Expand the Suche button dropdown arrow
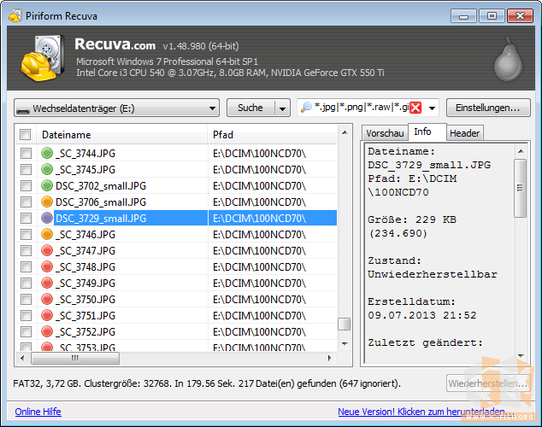This screenshot has height=427, width=542. point(282,108)
